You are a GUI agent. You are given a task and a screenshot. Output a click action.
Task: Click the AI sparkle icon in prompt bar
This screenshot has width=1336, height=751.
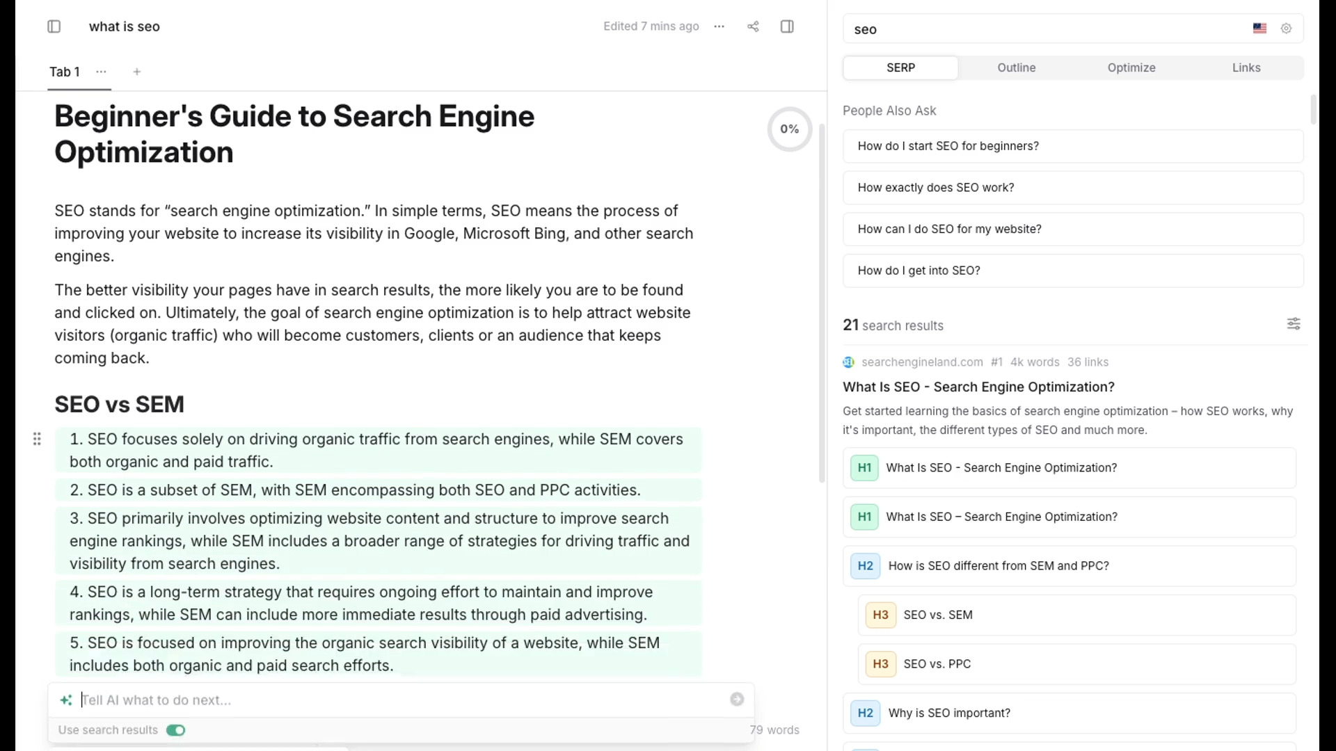66,700
